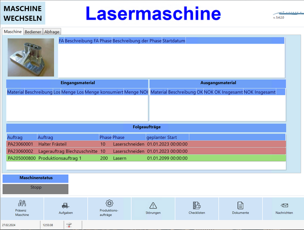The image size is (304, 230).
Task: Click the time 12:53:38 in status bar
Action: coord(48,225)
